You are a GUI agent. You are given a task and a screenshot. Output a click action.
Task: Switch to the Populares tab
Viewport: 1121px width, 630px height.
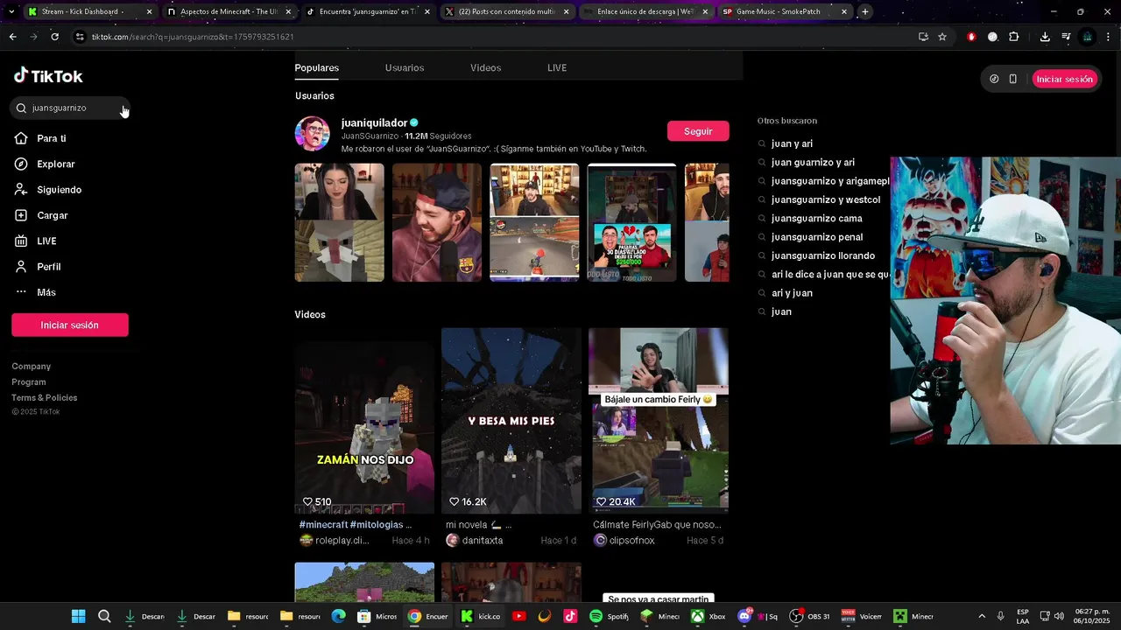[316, 67]
